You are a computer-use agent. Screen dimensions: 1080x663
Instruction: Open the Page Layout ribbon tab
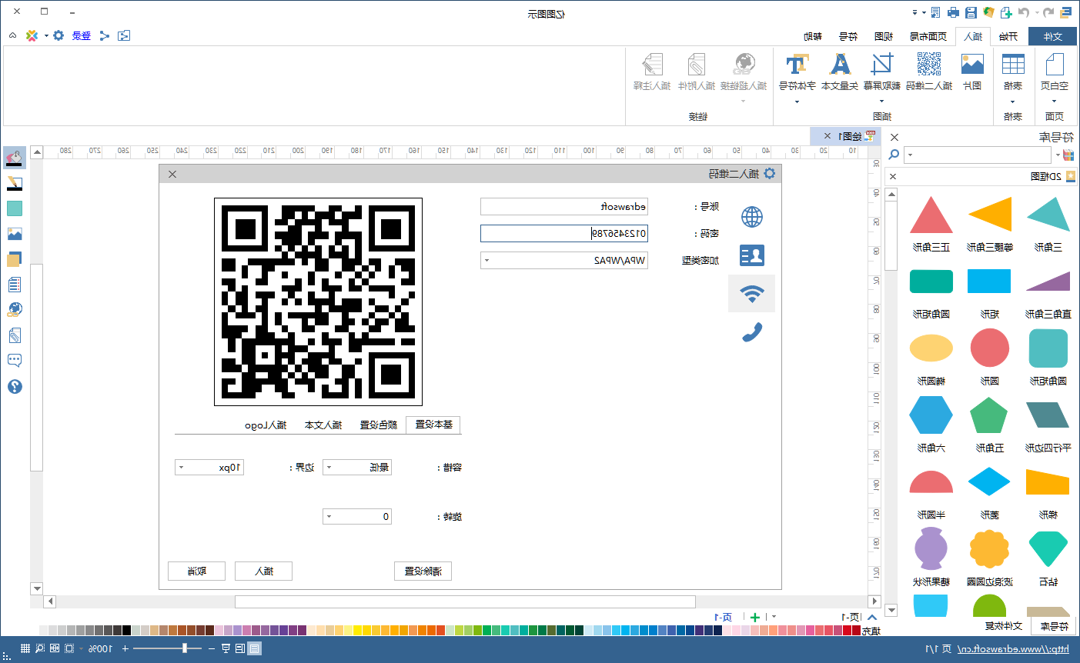click(x=928, y=36)
